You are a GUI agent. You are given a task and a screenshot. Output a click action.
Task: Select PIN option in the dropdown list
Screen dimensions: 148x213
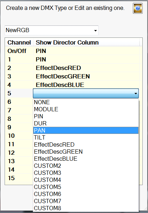[86, 116]
